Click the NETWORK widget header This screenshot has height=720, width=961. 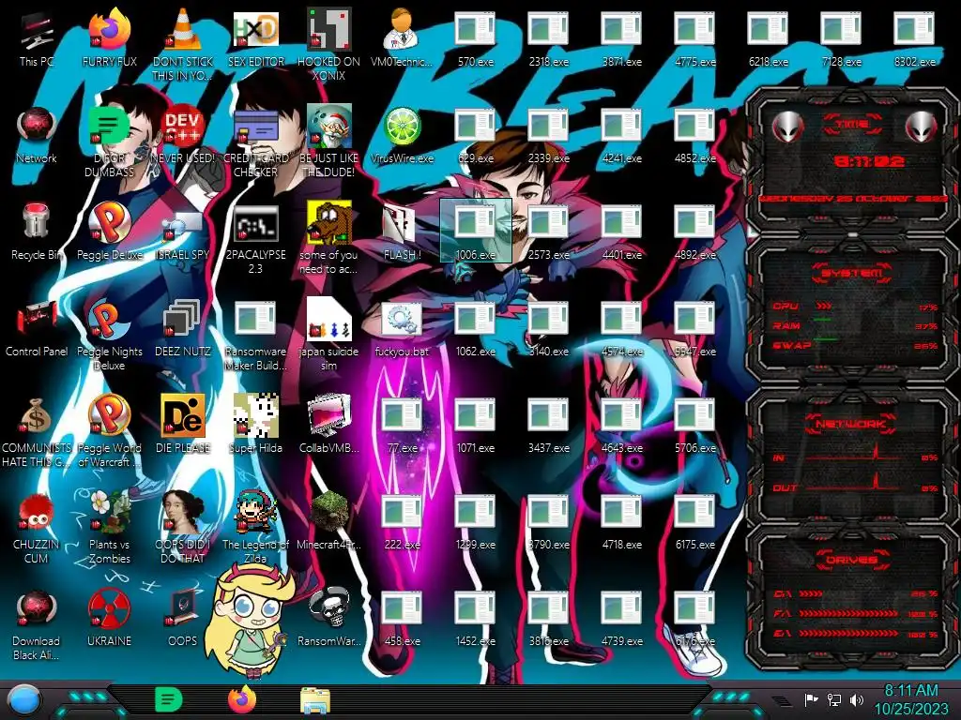851,423
